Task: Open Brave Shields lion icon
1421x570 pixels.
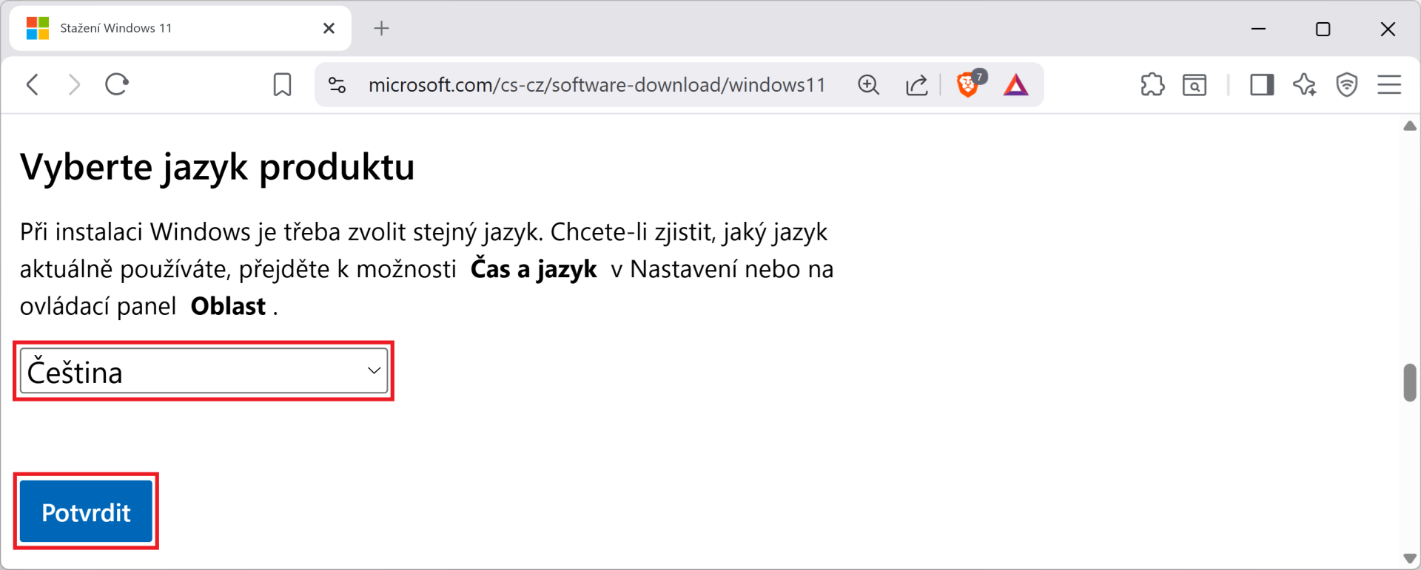Action: click(x=970, y=84)
